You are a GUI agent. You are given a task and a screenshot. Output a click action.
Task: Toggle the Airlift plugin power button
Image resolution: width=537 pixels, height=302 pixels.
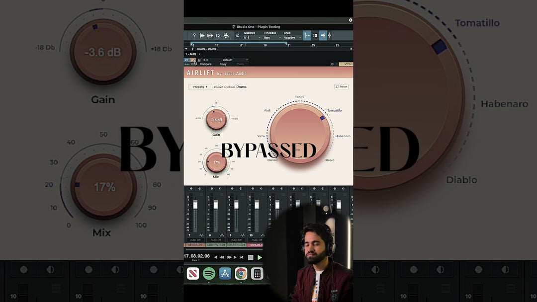(x=186, y=60)
